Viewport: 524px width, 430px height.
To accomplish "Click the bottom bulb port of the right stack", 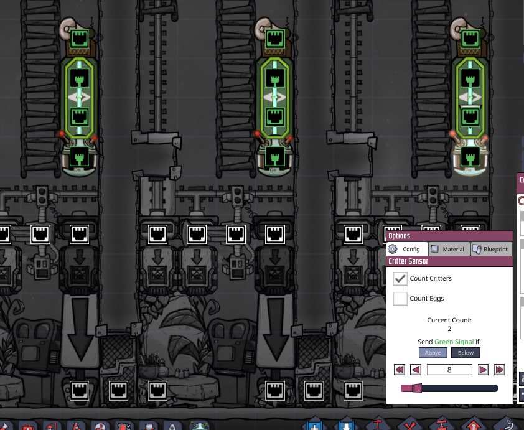I will [x=470, y=156].
